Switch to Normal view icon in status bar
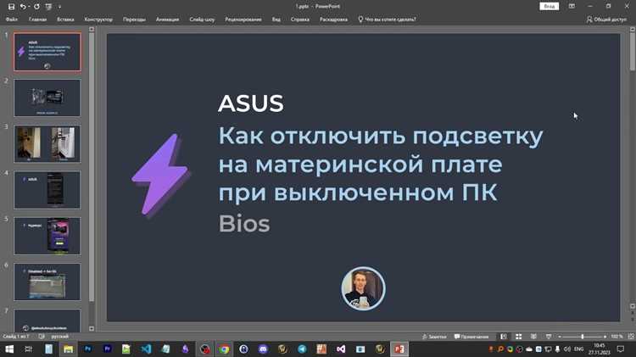This screenshot has height=357, width=636. (504, 337)
